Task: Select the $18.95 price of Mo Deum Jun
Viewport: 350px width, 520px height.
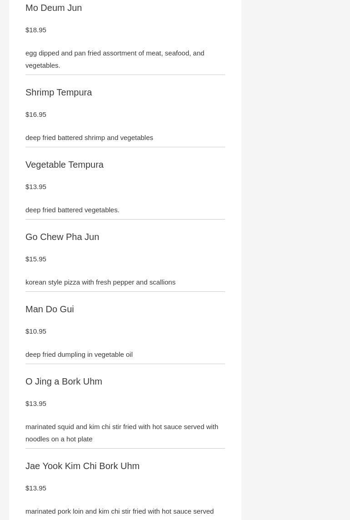Action: click(36, 30)
